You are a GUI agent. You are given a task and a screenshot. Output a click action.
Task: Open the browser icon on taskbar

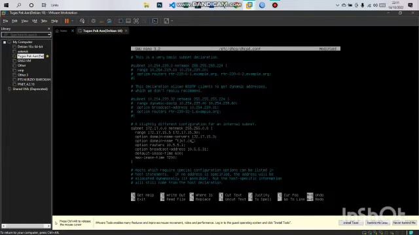(x=262, y=5)
